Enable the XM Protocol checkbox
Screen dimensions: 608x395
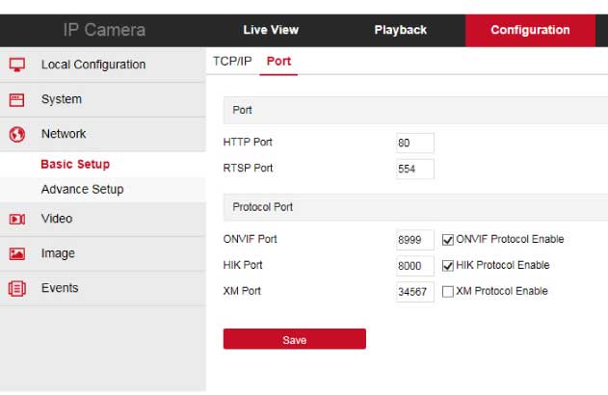(448, 292)
